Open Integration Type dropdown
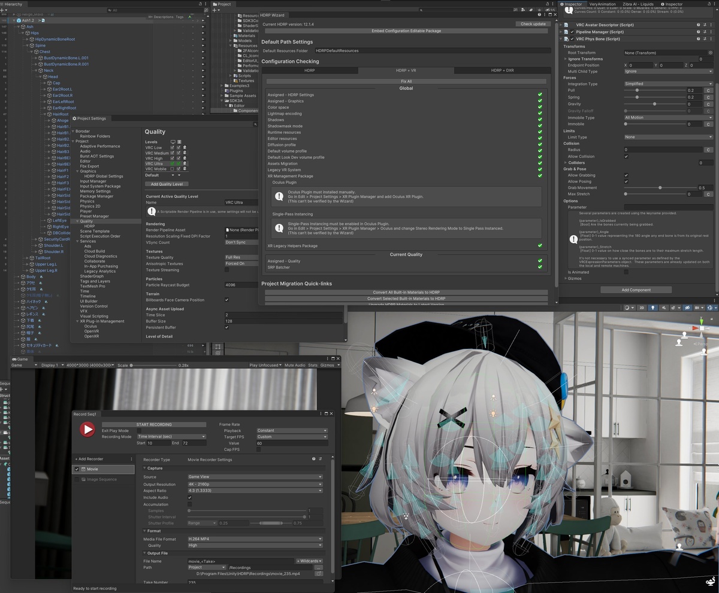Image resolution: width=719 pixels, height=593 pixels. [x=668, y=84]
